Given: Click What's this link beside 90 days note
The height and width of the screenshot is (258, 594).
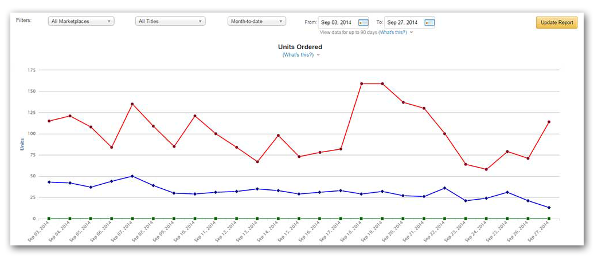Looking at the screenshot, I should [393, 33].
